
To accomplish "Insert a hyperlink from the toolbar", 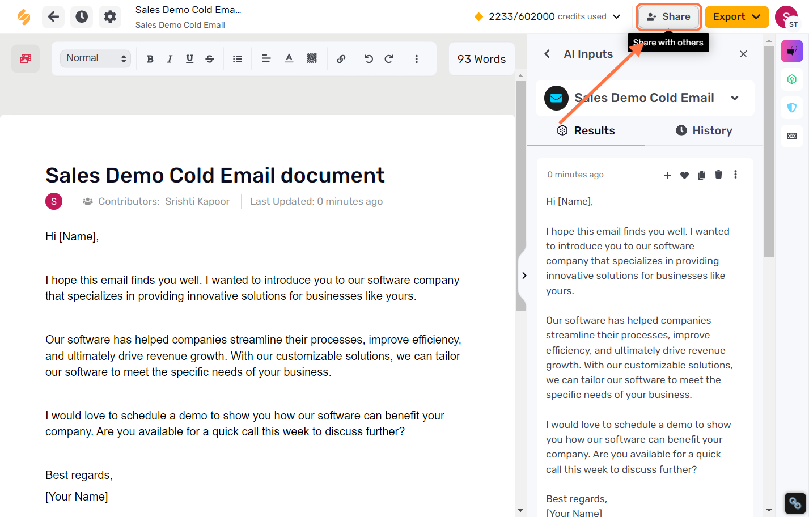I will pyautogui.click(x=341, y=58).
